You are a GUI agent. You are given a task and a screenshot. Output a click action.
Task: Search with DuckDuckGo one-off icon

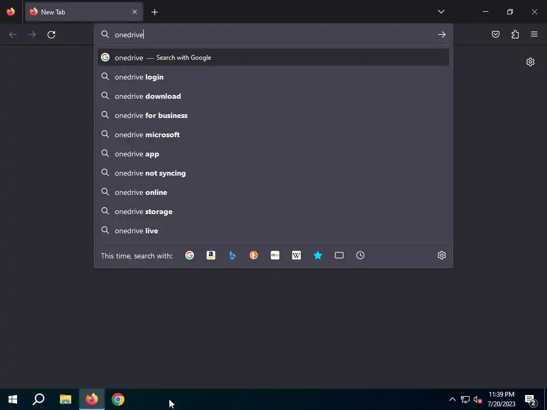click(254, 255)
